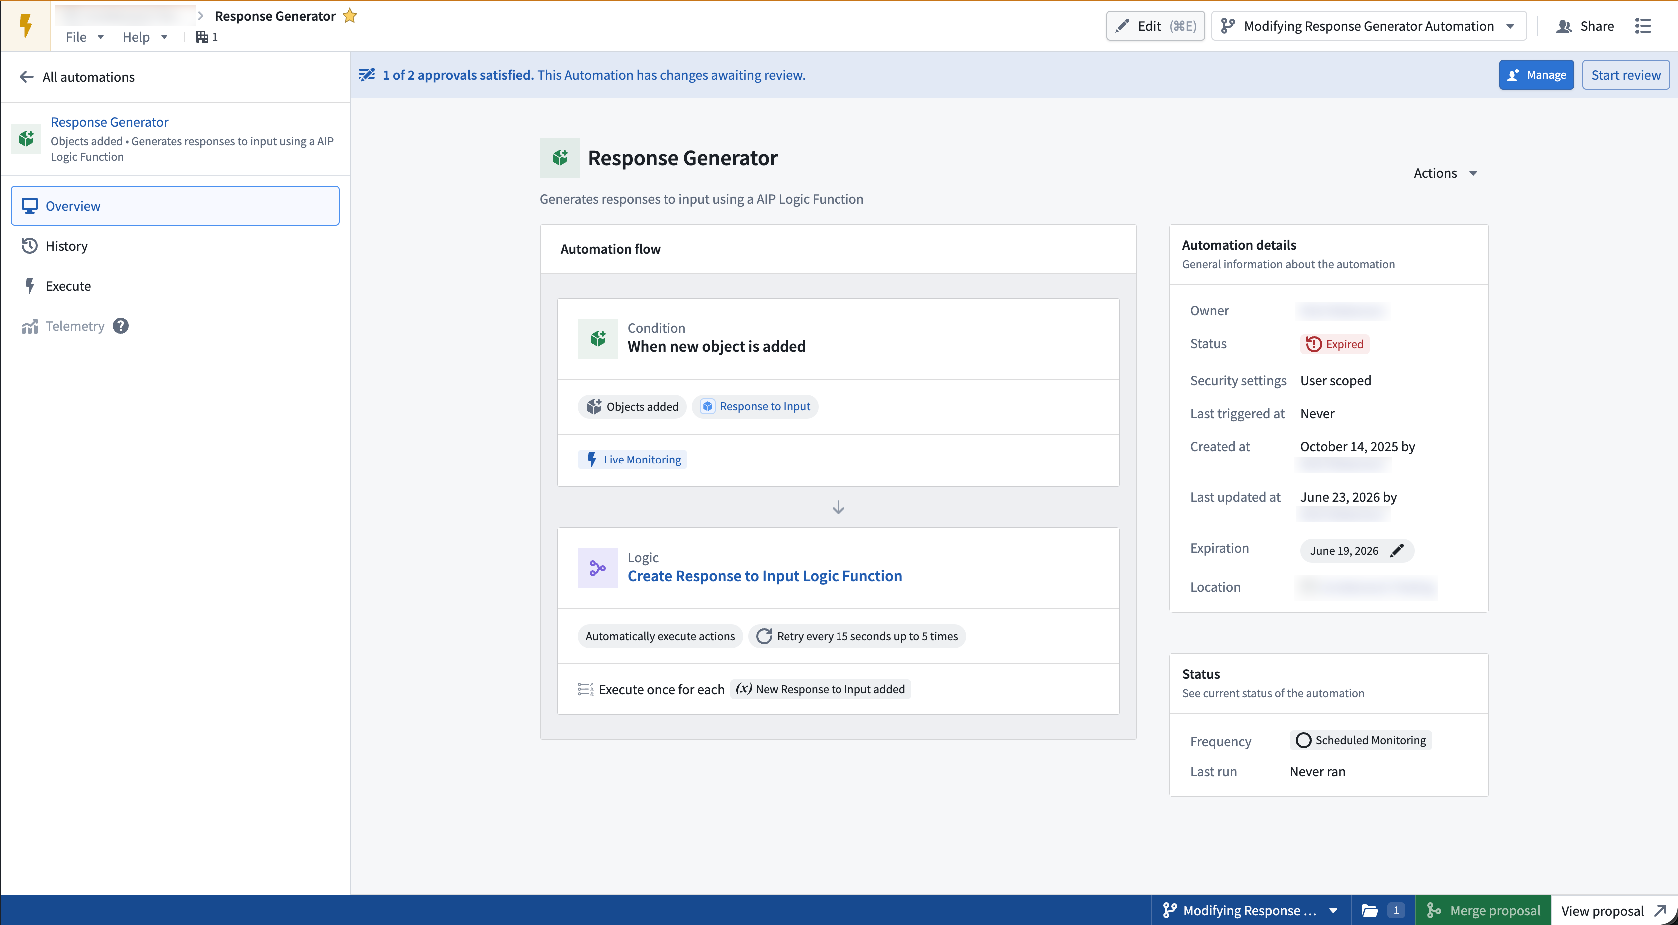The height and width of the screenshot is (925, 1678).
Task: Click the Automatically execute actions tag
Action: pyautogui.click(x=659, y=636)
